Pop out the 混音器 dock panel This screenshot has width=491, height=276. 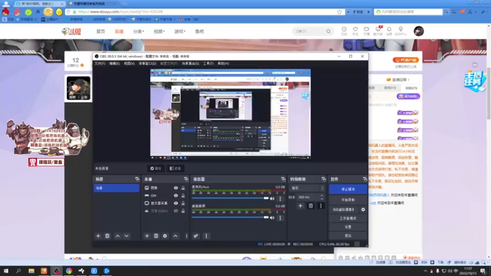[x=283, y=179]
